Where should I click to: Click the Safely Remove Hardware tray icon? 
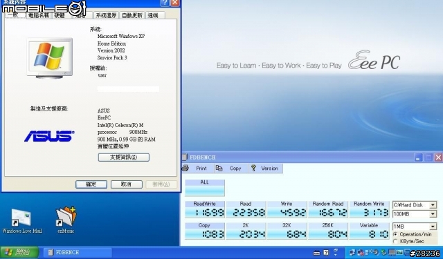383,253
